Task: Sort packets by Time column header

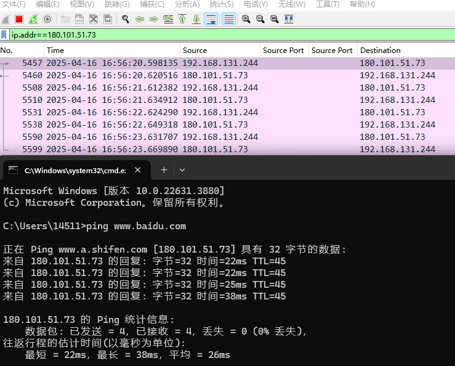Action: 112,51
